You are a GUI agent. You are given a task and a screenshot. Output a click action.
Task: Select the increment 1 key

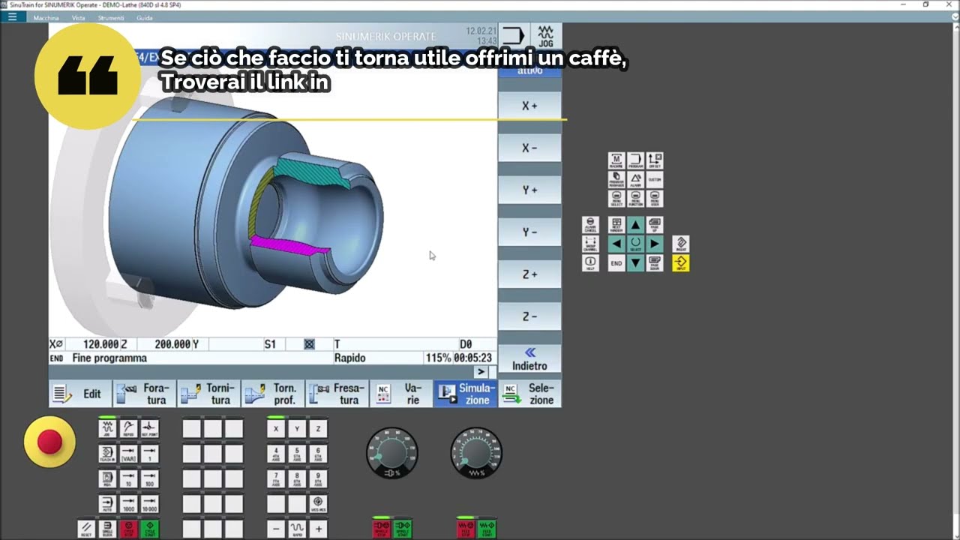(150, 454)
